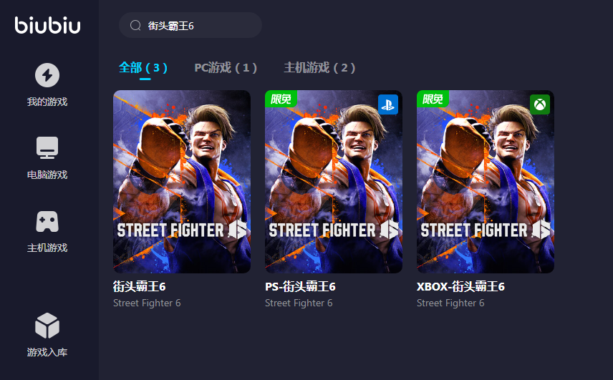
Task: Open the PS-街头霸王6 cover thumbnail
Action: point(334,182)
